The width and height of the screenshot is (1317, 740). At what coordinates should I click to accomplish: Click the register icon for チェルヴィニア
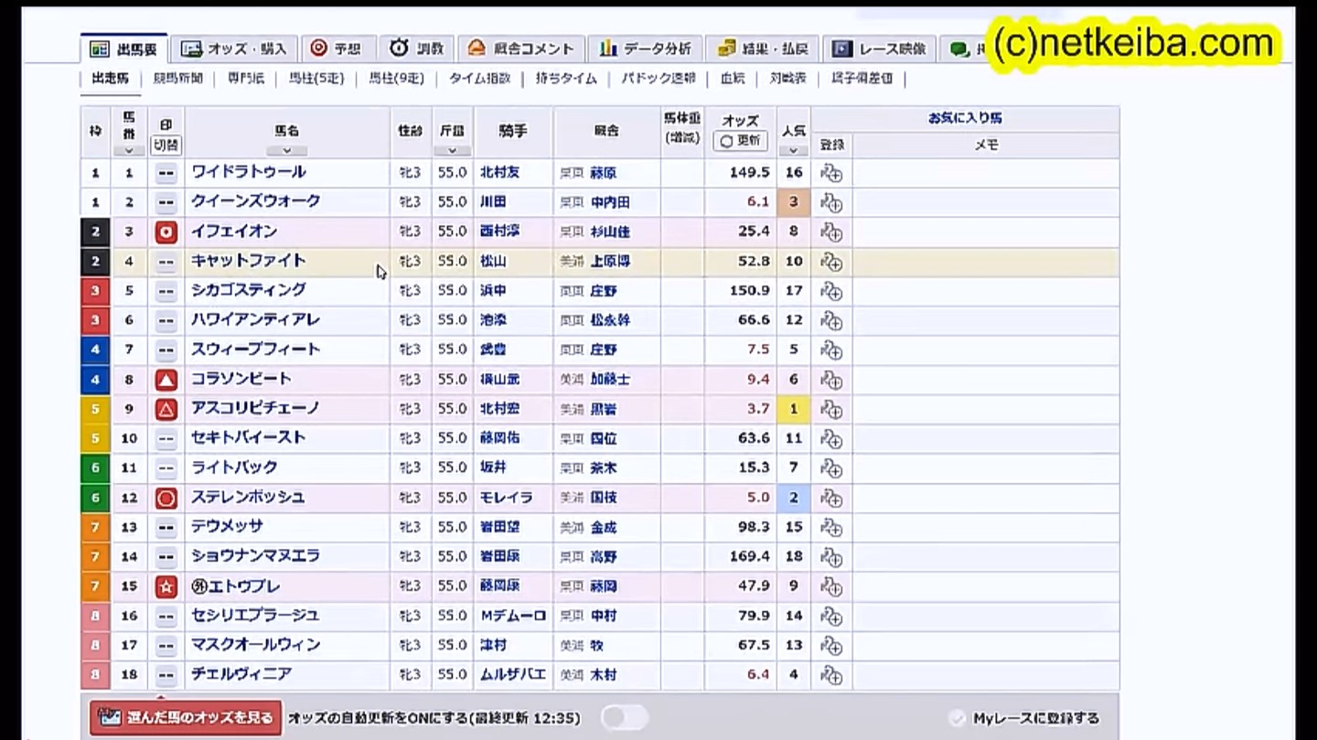pos(830,675)
